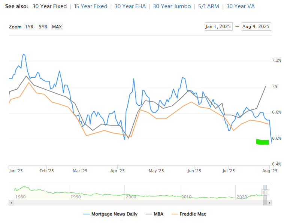View 30 Year VA rates

coord(241,6)
